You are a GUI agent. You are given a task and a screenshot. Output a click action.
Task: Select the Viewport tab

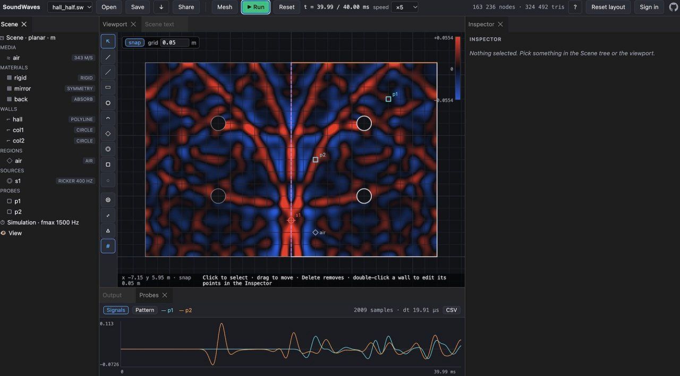click(115, 24)
